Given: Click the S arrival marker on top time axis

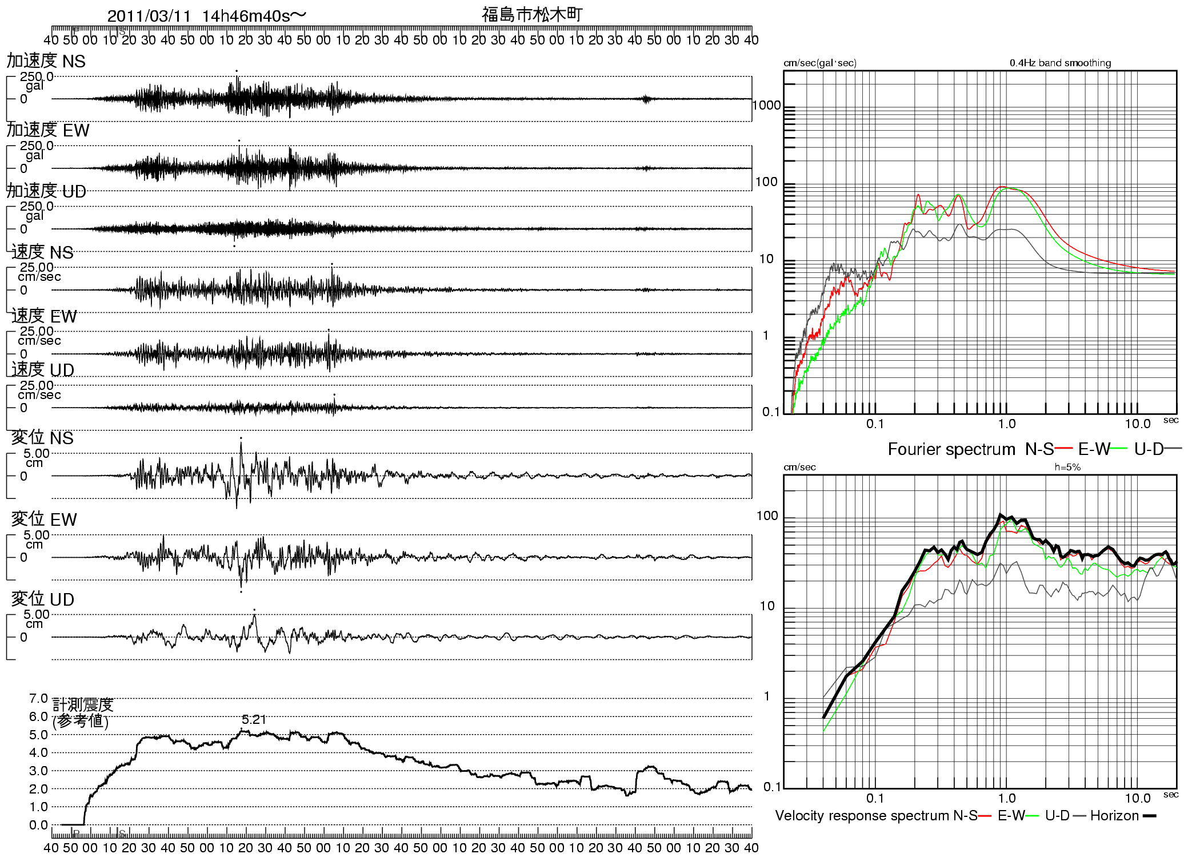Looking at the screenshot, I should (120, 31).
